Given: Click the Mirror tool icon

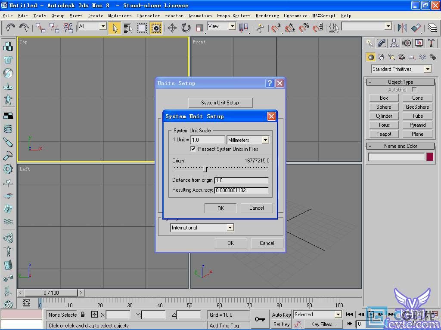Looking at the screenshot, I should [402, 28].
